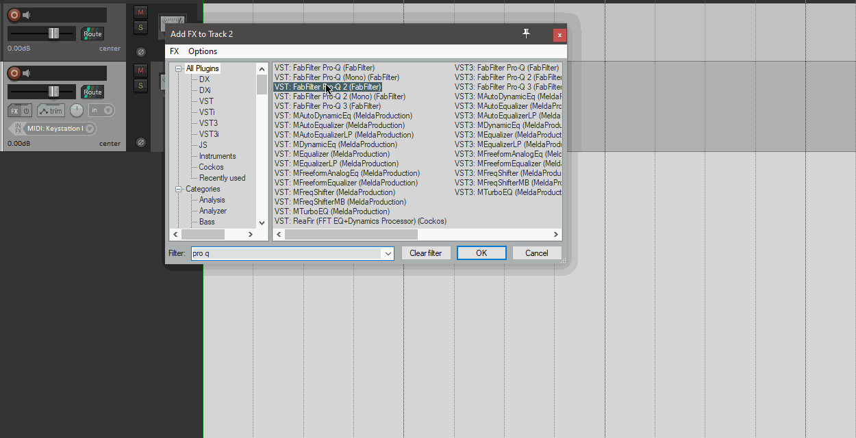Toggle phase invert on first track
856x438 pixels.
[x=140, y=52]
